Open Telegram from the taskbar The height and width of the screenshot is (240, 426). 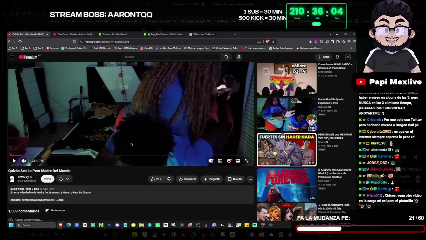[149, 225]
